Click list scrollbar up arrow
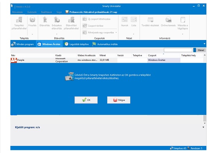This screenshot has height=153, width=215. click(205, 55)
